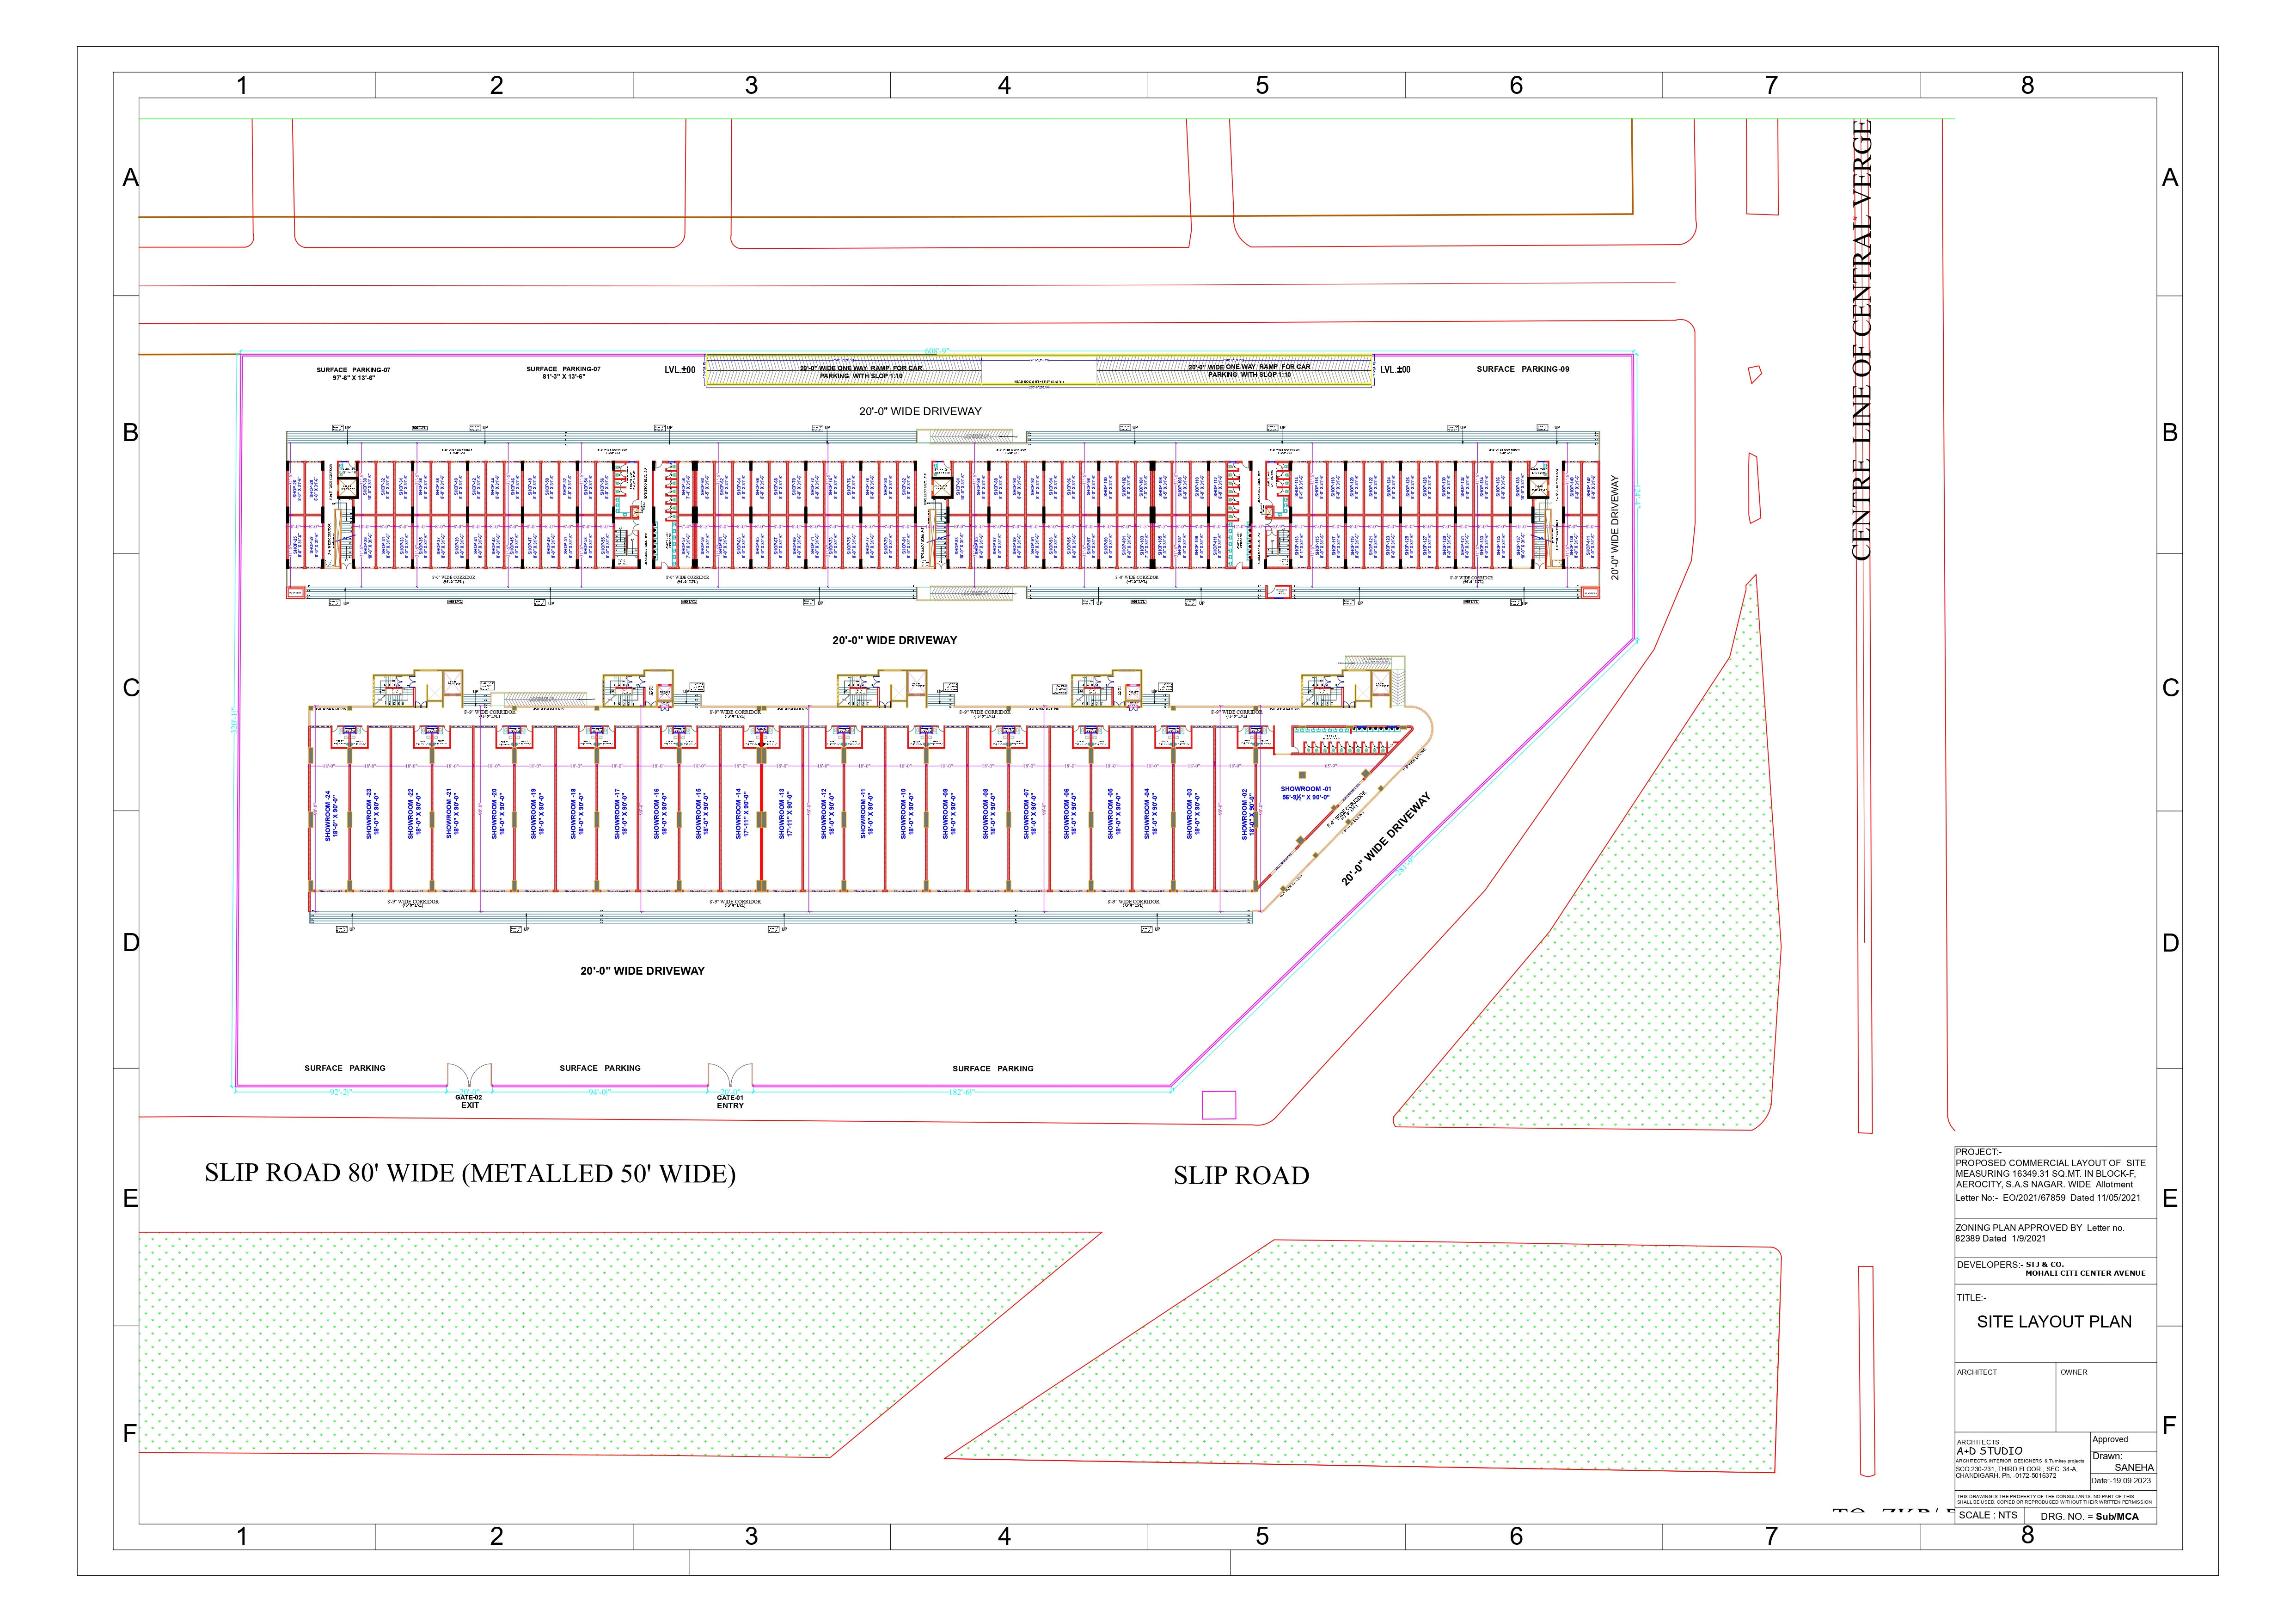2296x1622 pixels.
Task: Click the DRG. NO. Sub/MCA cell
Action: point(2090,1516)
